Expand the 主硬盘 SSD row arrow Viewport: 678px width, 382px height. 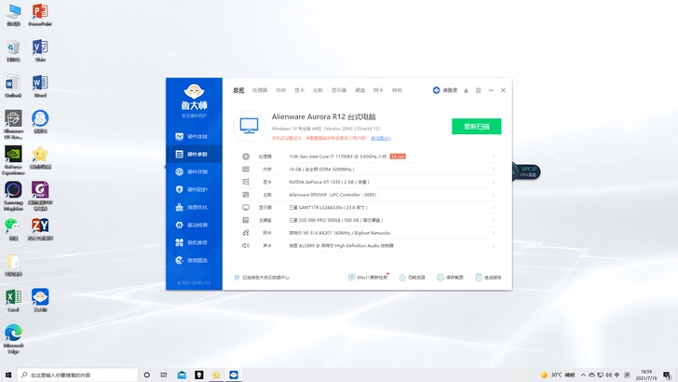pyautogui.click(x=494, y=220)
